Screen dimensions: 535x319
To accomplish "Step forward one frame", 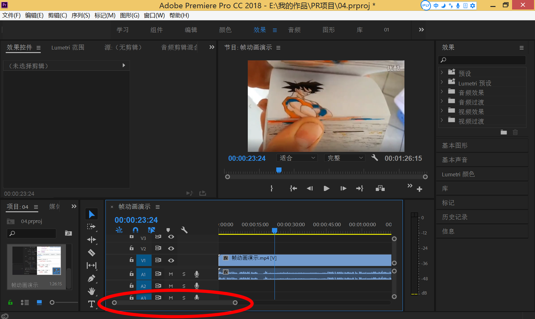I will click(x=343, y=189).
